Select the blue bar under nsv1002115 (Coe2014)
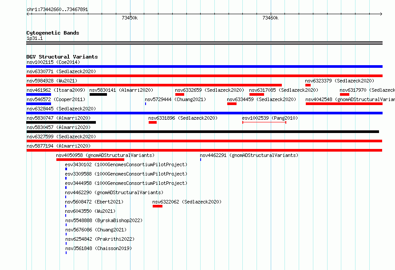Screen dimensions: 395x270 tap(204, 67)
